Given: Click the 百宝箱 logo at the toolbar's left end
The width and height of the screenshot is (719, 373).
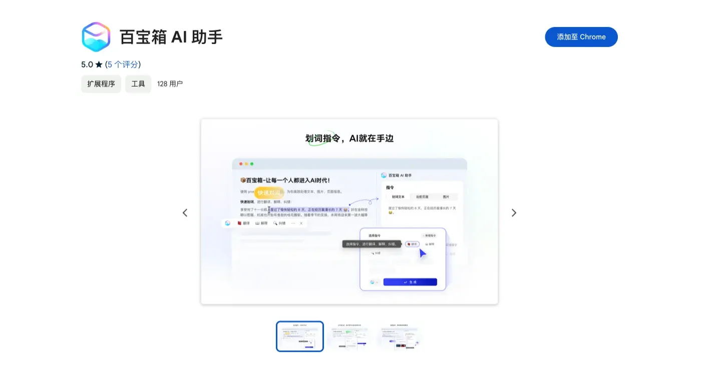Looking at the screenshot, I should [x=227, y=223].
